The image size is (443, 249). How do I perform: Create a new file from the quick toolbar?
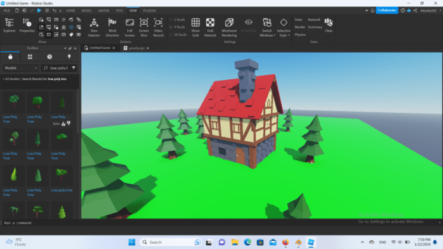click(x=17, y=11)
